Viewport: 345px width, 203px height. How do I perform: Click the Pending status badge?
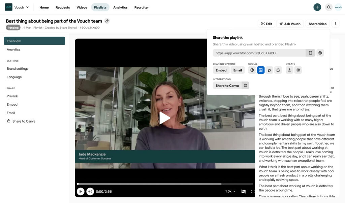[13, 28]
